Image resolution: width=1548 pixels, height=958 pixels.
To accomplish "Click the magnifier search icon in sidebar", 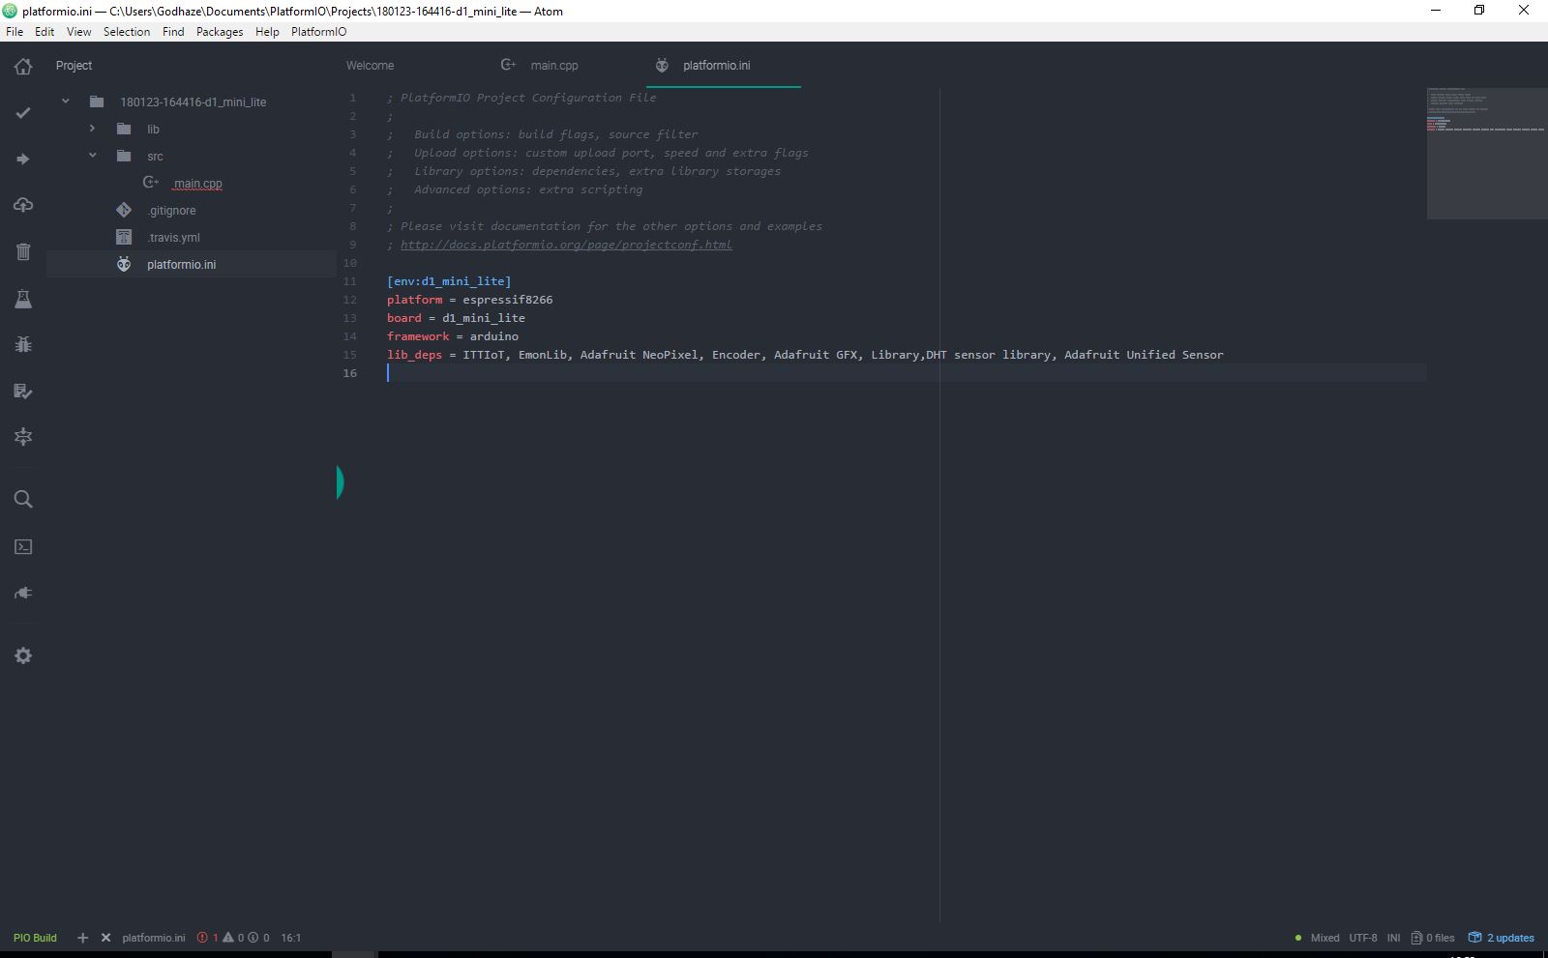I will coord(23,499).
